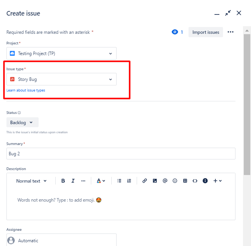Click the vertical scrollbar thumb
Viewport: 251px width, 246px height.
247,104
